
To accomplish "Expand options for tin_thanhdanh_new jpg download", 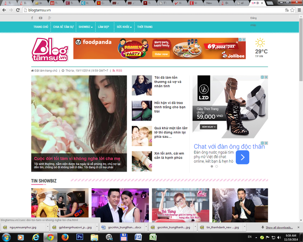I will point(245,227).
